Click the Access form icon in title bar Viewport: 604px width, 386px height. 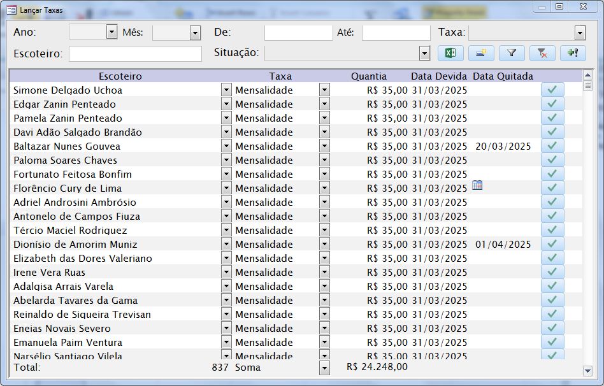coord(11,10)
